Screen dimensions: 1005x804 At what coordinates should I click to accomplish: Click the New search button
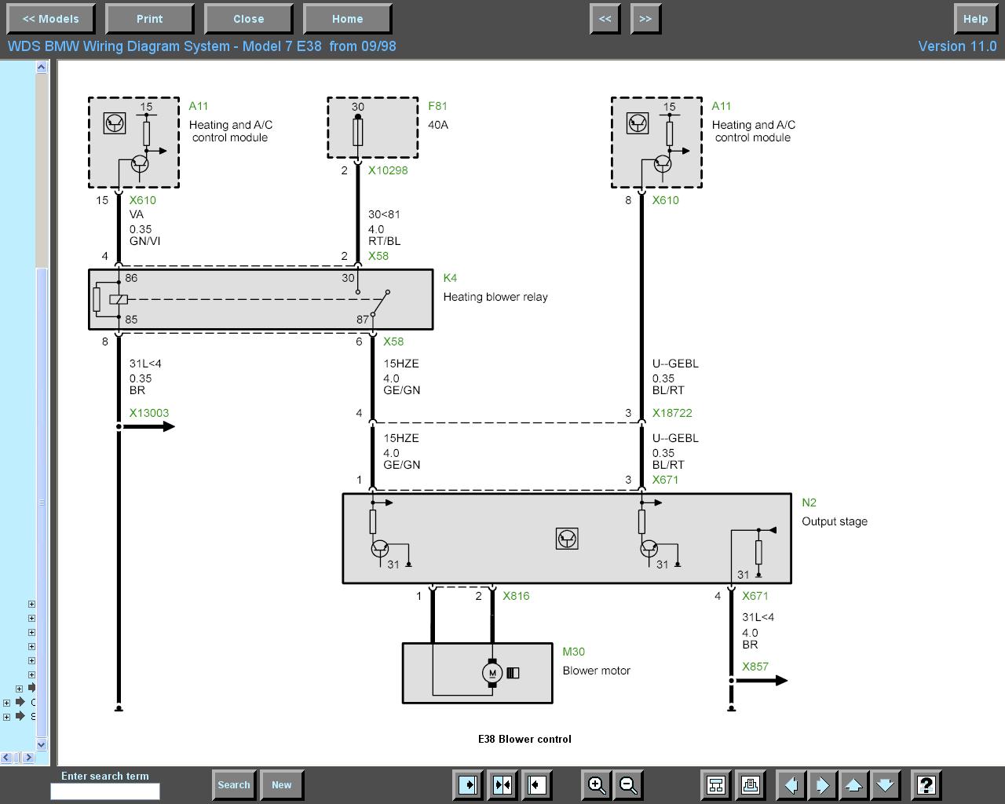(x=281, y=784)
